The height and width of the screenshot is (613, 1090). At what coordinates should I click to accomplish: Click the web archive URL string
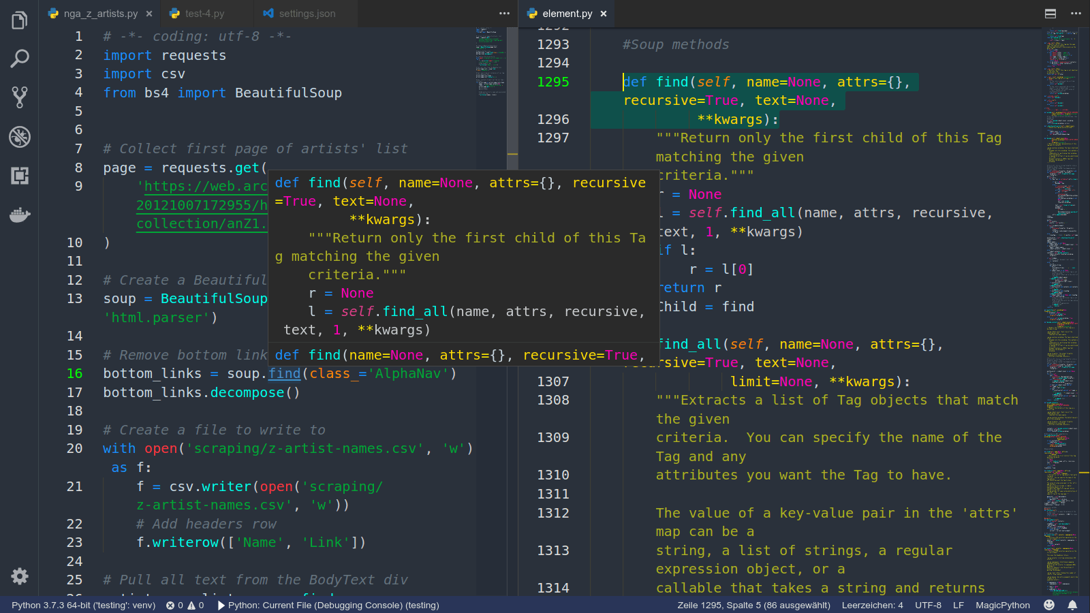coord(202,205)
